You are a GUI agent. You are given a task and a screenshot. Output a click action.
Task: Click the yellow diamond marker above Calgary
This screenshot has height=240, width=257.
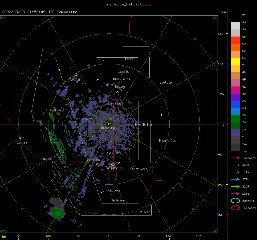pos(113,164)
